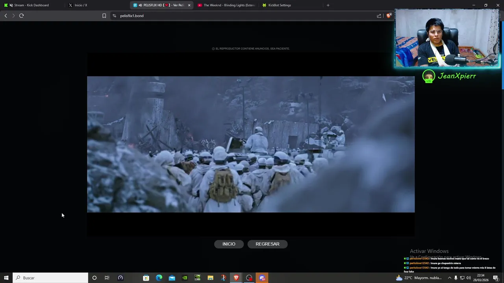Viewport: 504px width, 283px height.
Task: Open File Explorer from the taskbar
Action: (210, 278)
